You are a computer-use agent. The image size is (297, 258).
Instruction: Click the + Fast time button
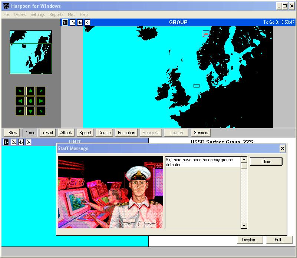[x=48, y=133]
